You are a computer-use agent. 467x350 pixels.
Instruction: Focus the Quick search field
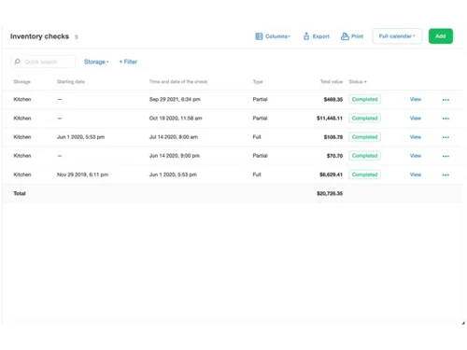(43, 62)
